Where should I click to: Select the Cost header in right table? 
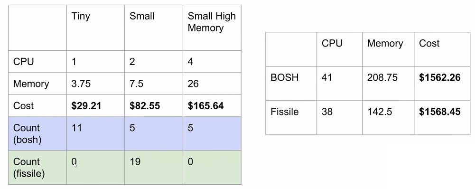tap(442, 49)
